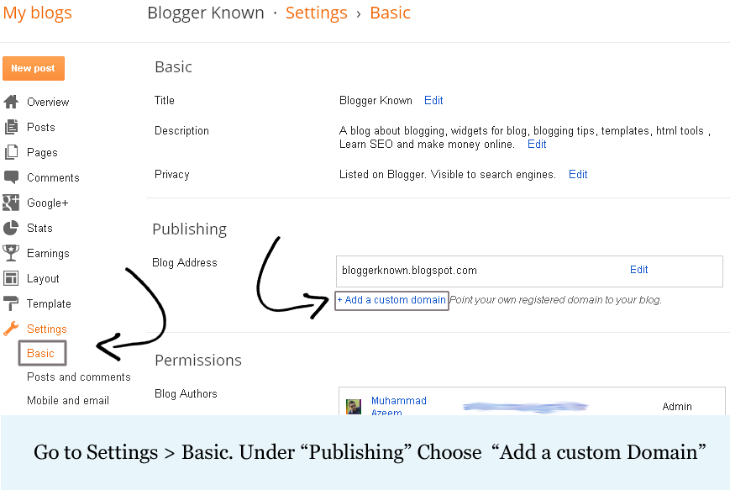Edit the Privacy setting

pyautogui.click(x=578, y=174)
